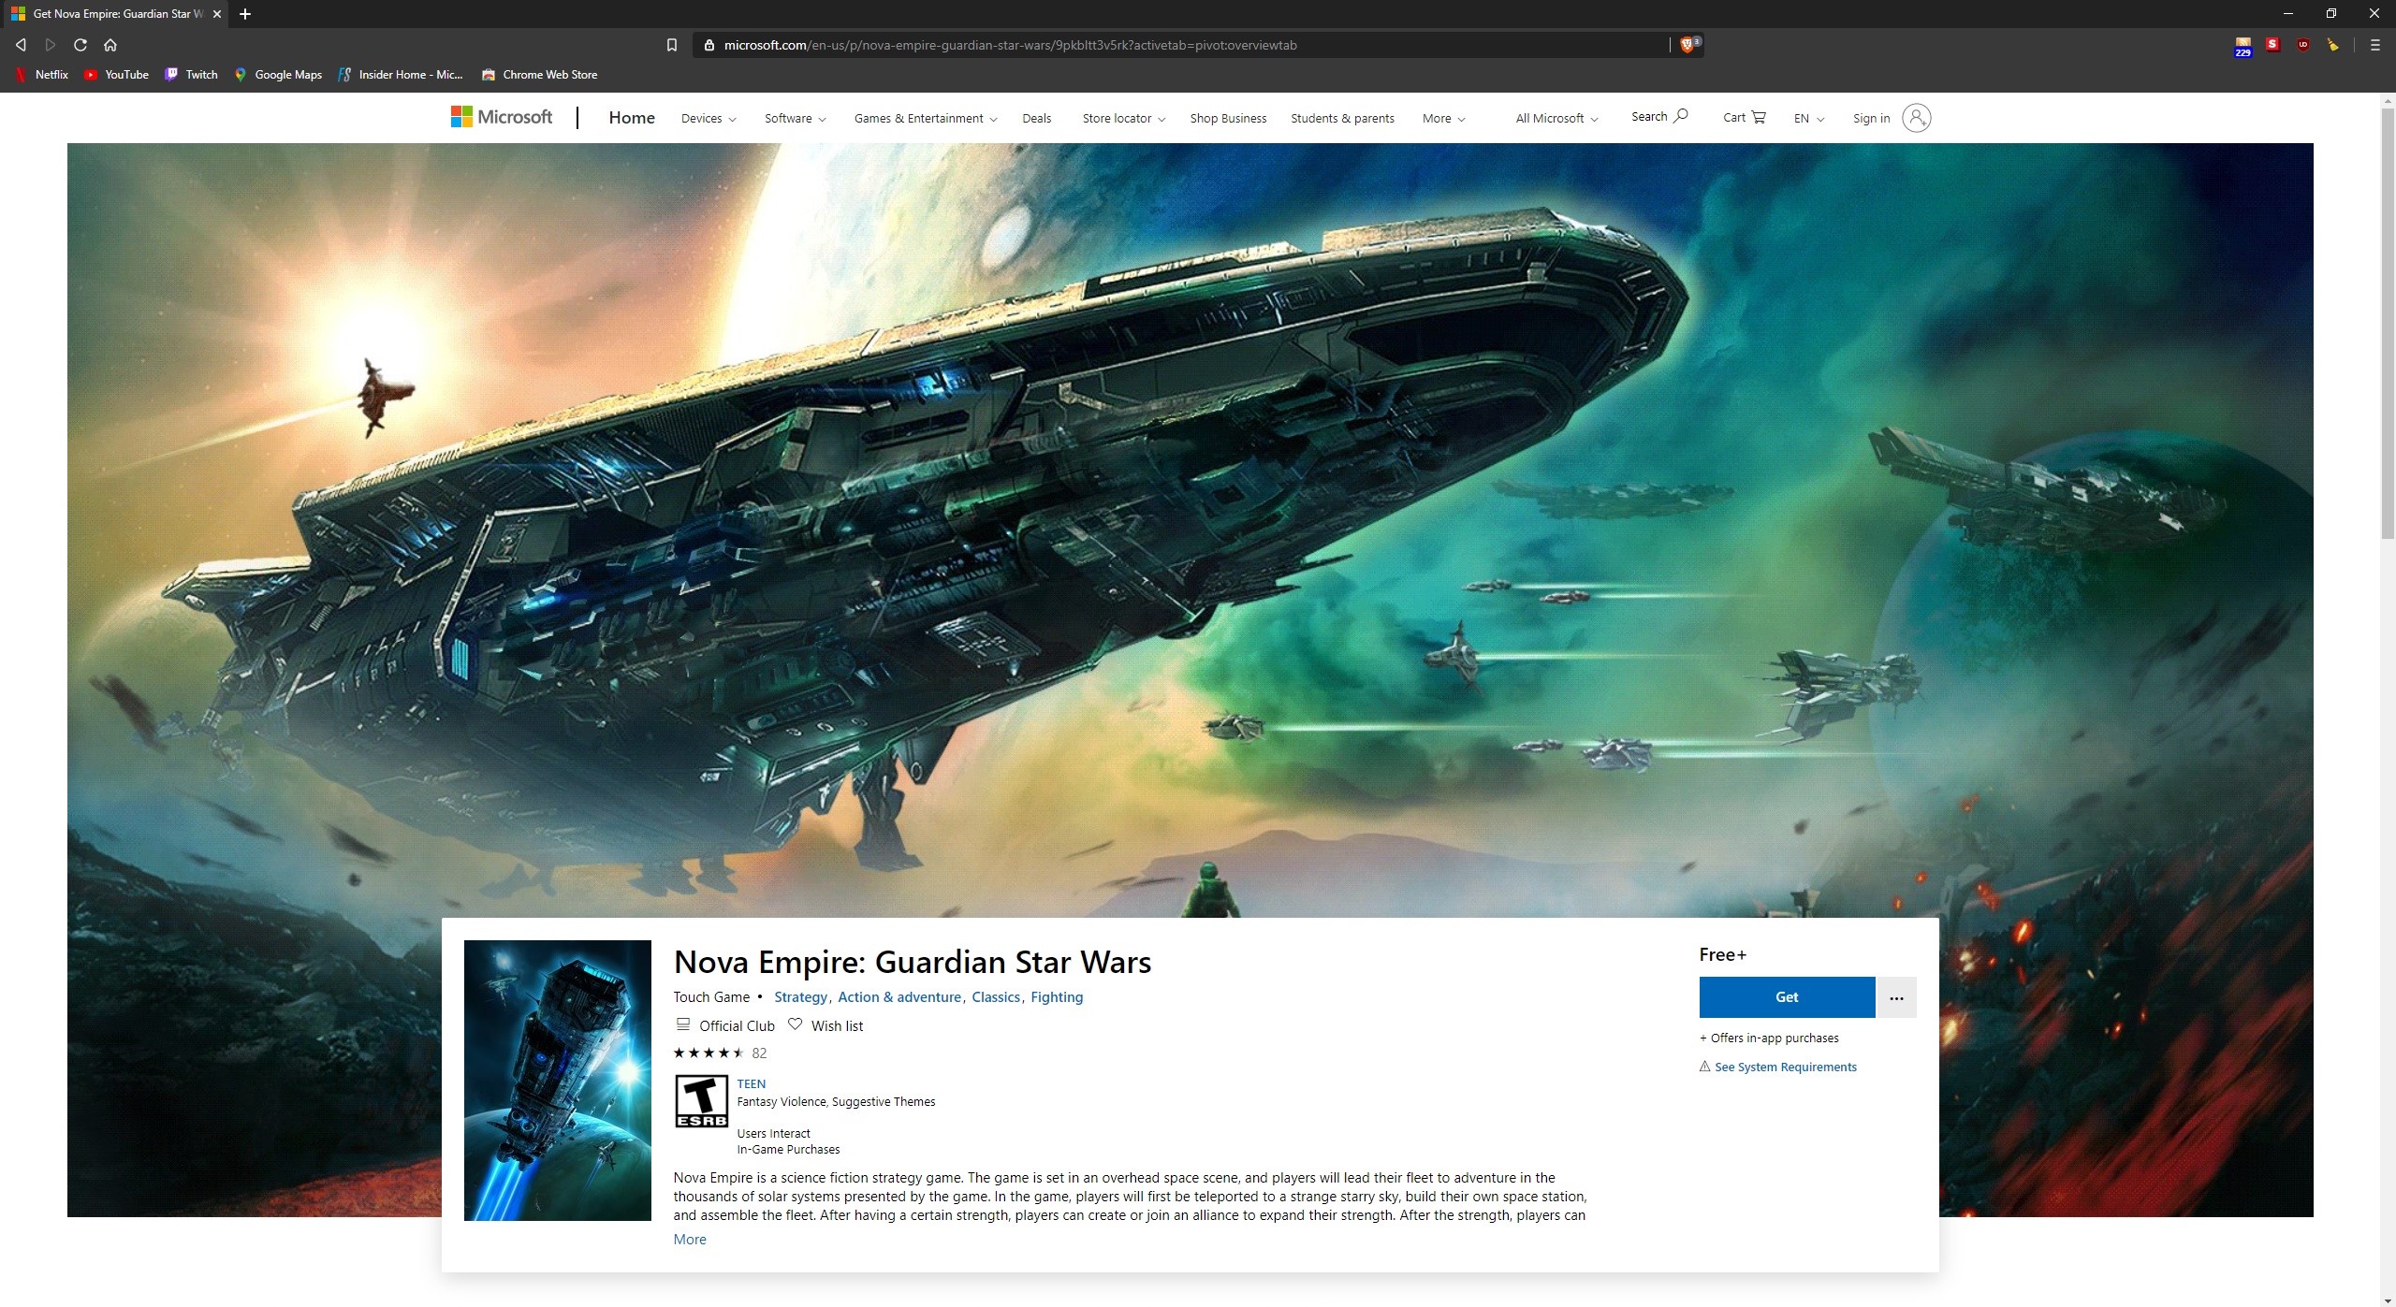Screen dimensions: 2396x1307
Task: Open the Shop Business nav item
Action: [1228, 119]
